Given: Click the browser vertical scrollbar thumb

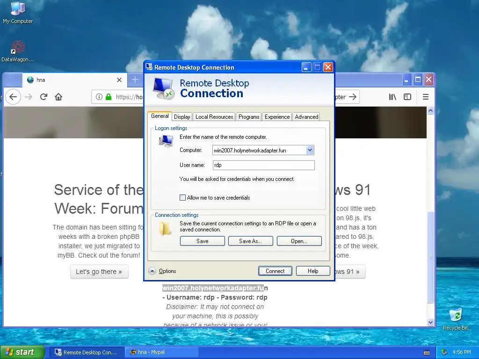Looking at the screenshot, I should pyautogui.click(x=430, y=257).
